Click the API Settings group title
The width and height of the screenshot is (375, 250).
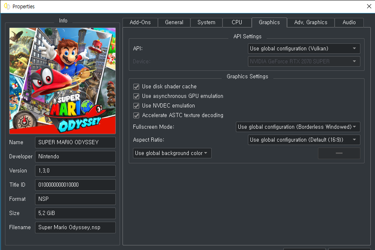(247, 37)
